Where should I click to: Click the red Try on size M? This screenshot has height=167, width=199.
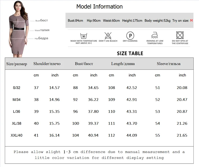tap(191, 20)
